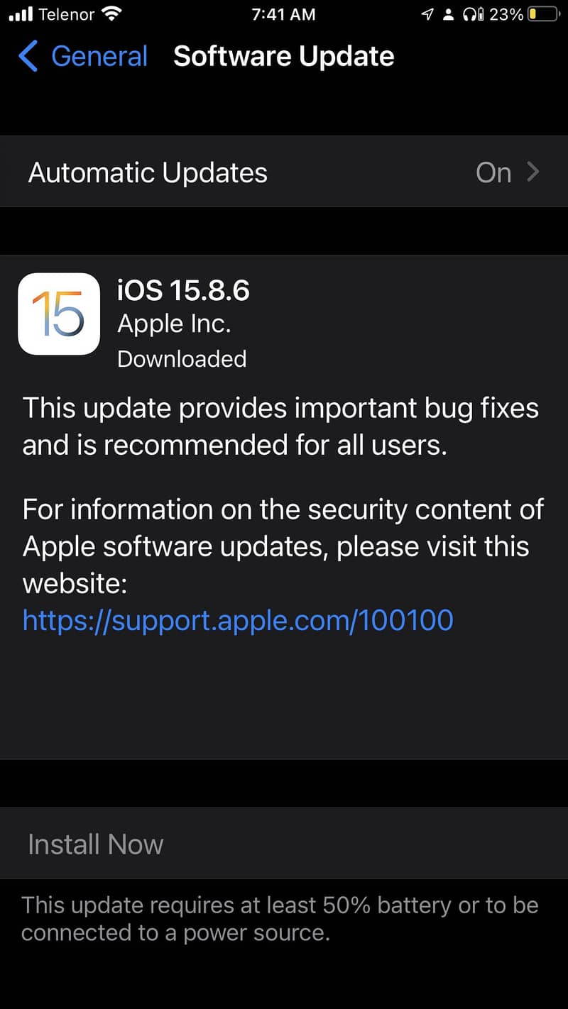Tap the Downloaded status label
Viewport: 568px width, 1009px height.
coord(182,358)
